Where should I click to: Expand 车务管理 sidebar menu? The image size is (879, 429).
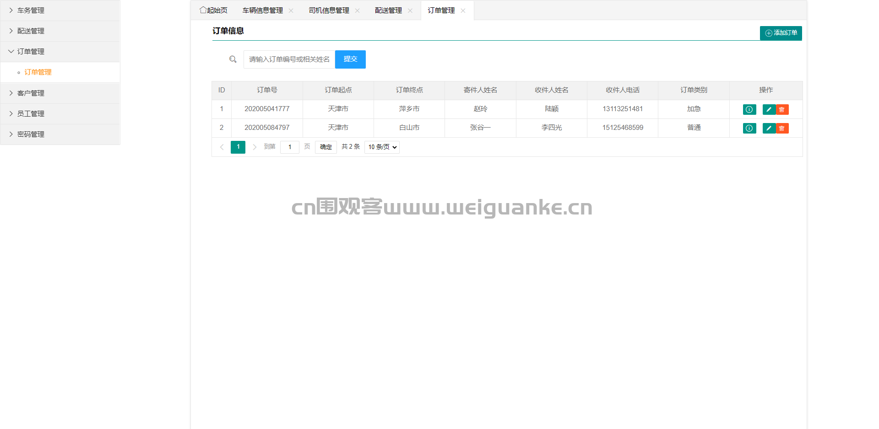(60, 10)
